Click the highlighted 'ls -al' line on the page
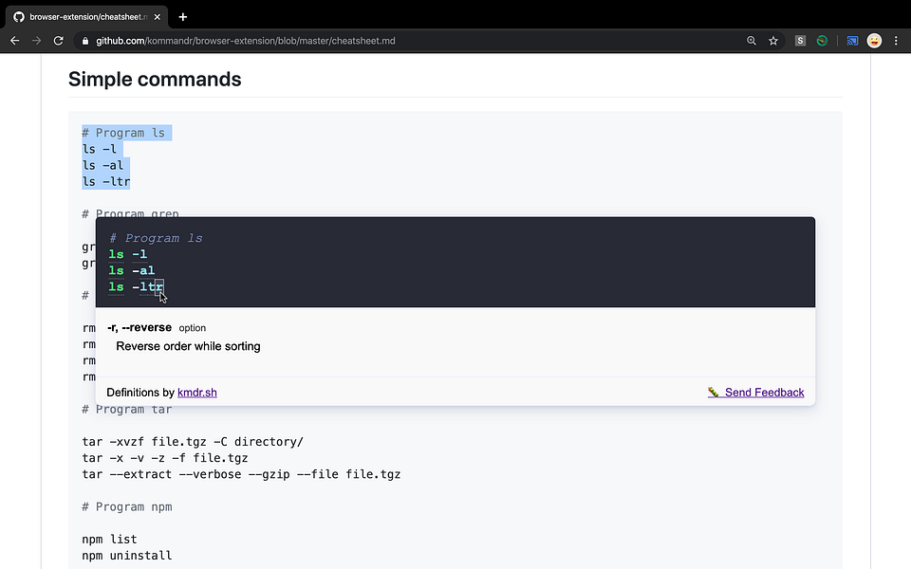The width and height of the screenshot is (911, 569). tap(102, 165)
